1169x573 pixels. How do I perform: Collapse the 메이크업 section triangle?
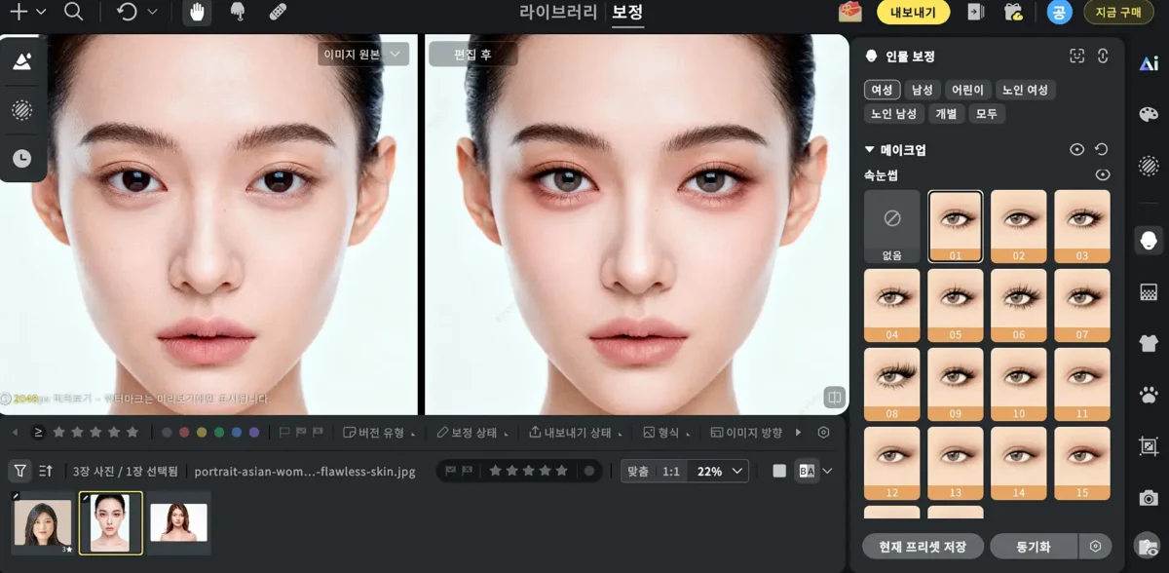(870, 150)
